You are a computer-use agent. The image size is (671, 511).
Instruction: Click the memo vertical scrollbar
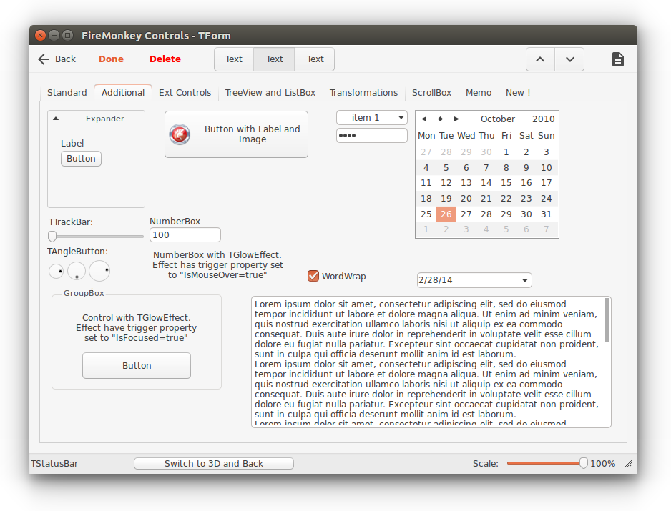607,320
